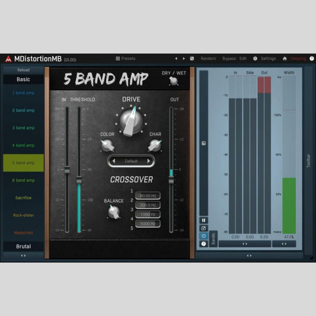316x316 pixels.
Task: Click the 300.0 Hz crossover field
Action: (x=148, y=205)
